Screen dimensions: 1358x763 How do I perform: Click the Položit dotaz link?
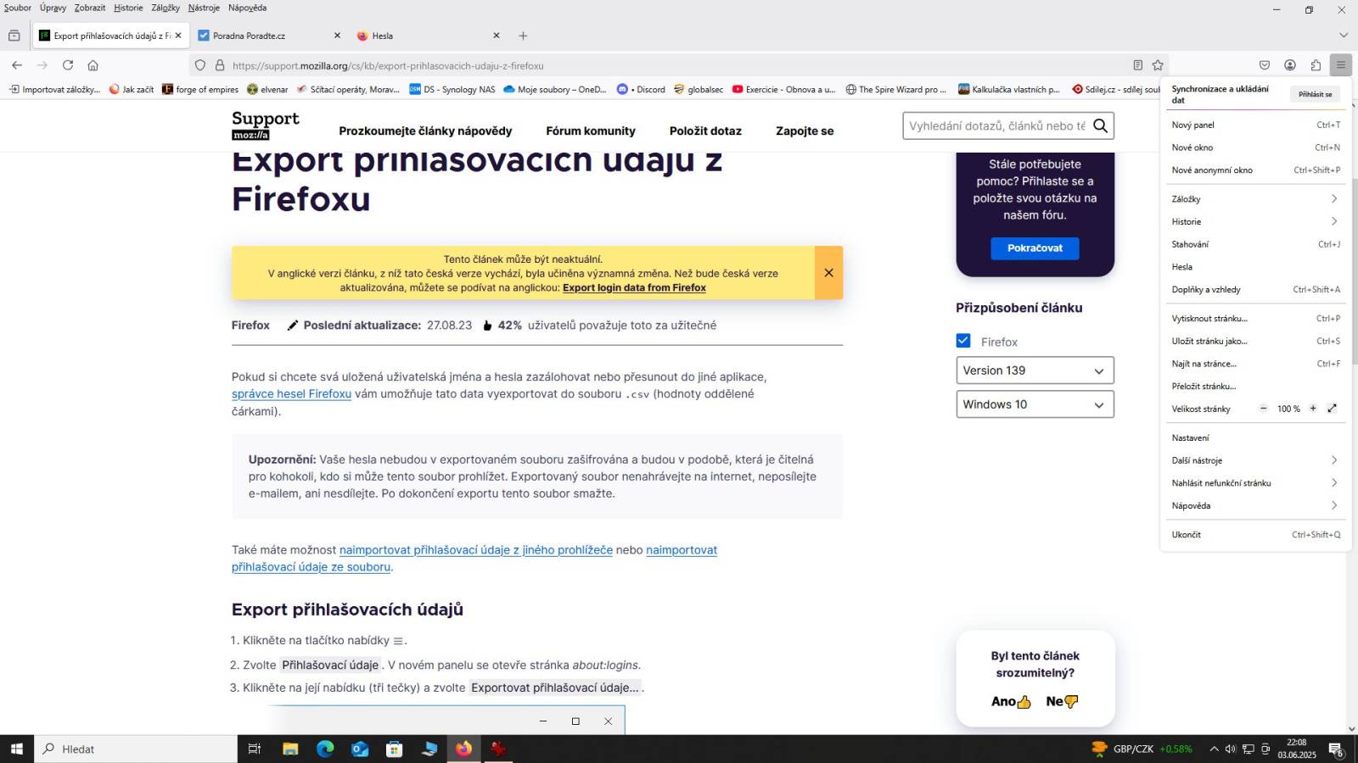705,131
